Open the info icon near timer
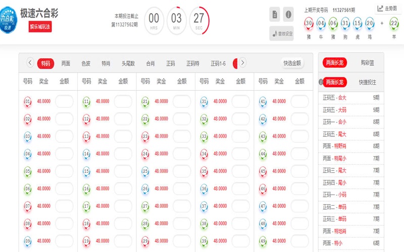This screenshot has height=252, width=404. click(288, 15)
